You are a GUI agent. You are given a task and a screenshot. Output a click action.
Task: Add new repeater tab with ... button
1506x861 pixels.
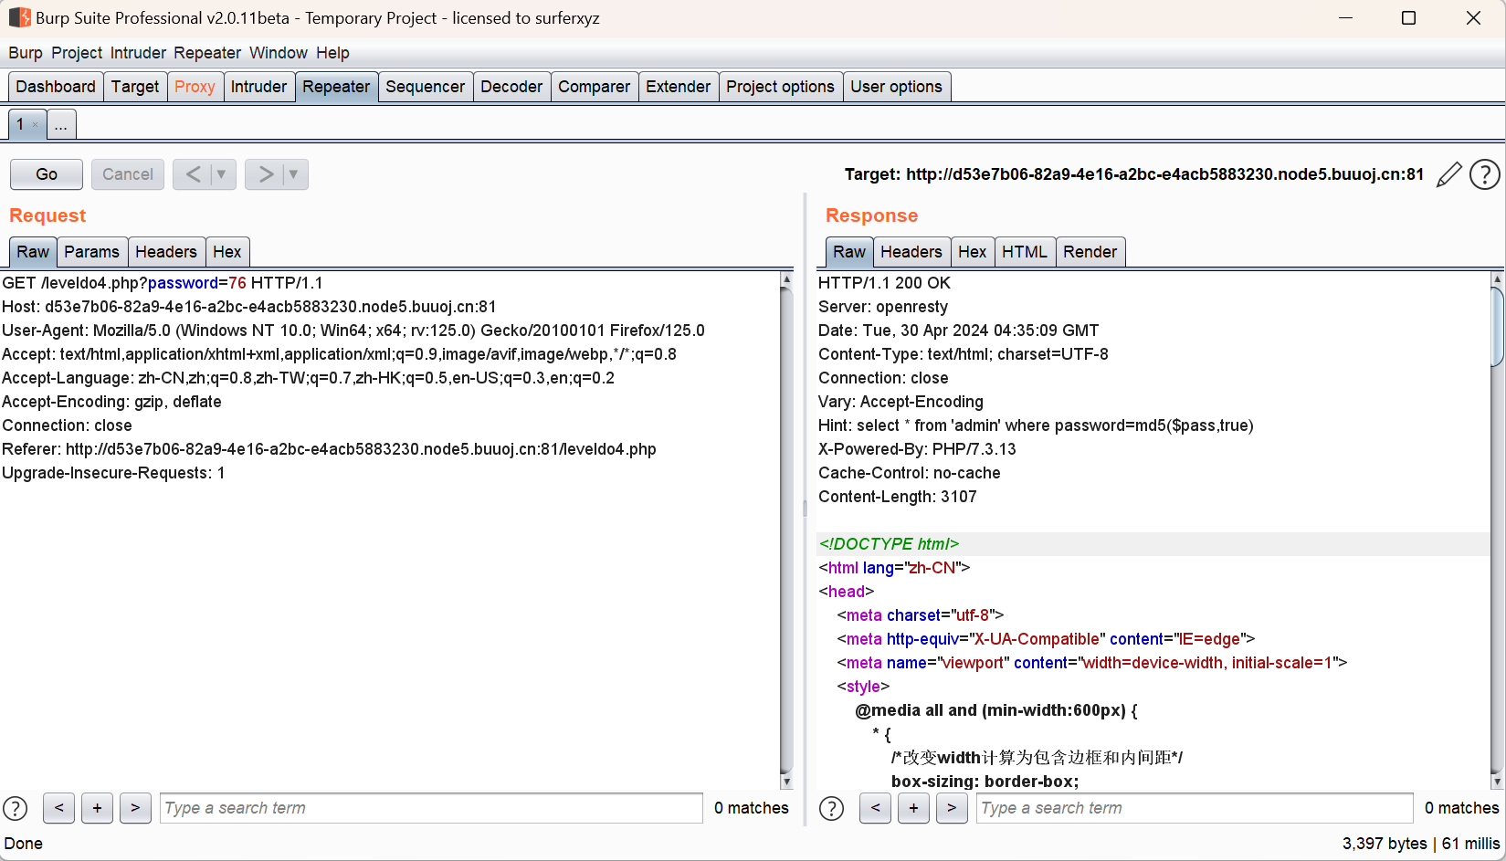click(x=61, y=124)
